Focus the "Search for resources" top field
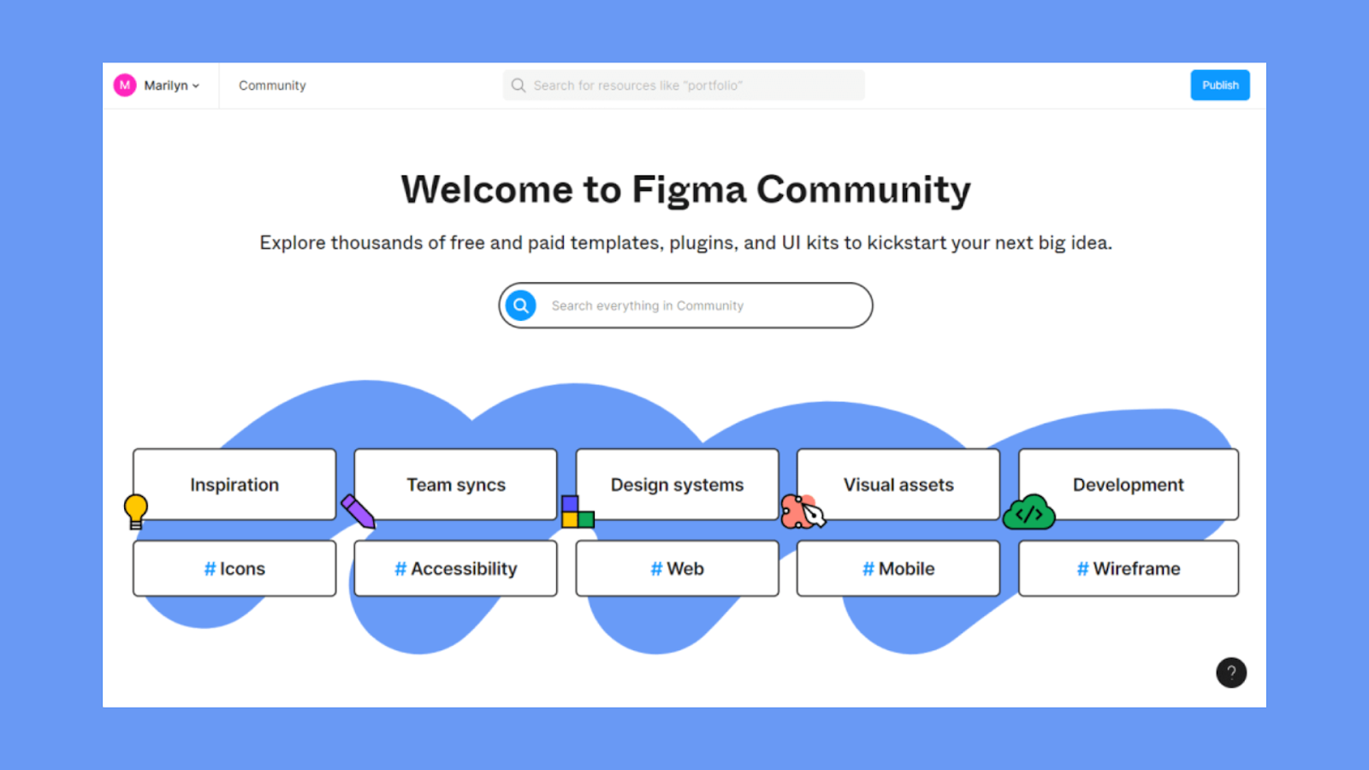 tap(684, 86)
